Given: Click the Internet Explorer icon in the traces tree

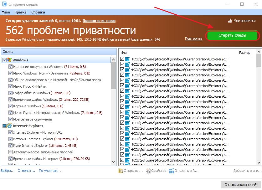Looking at the screenshot, I should (x=9, y=126).
